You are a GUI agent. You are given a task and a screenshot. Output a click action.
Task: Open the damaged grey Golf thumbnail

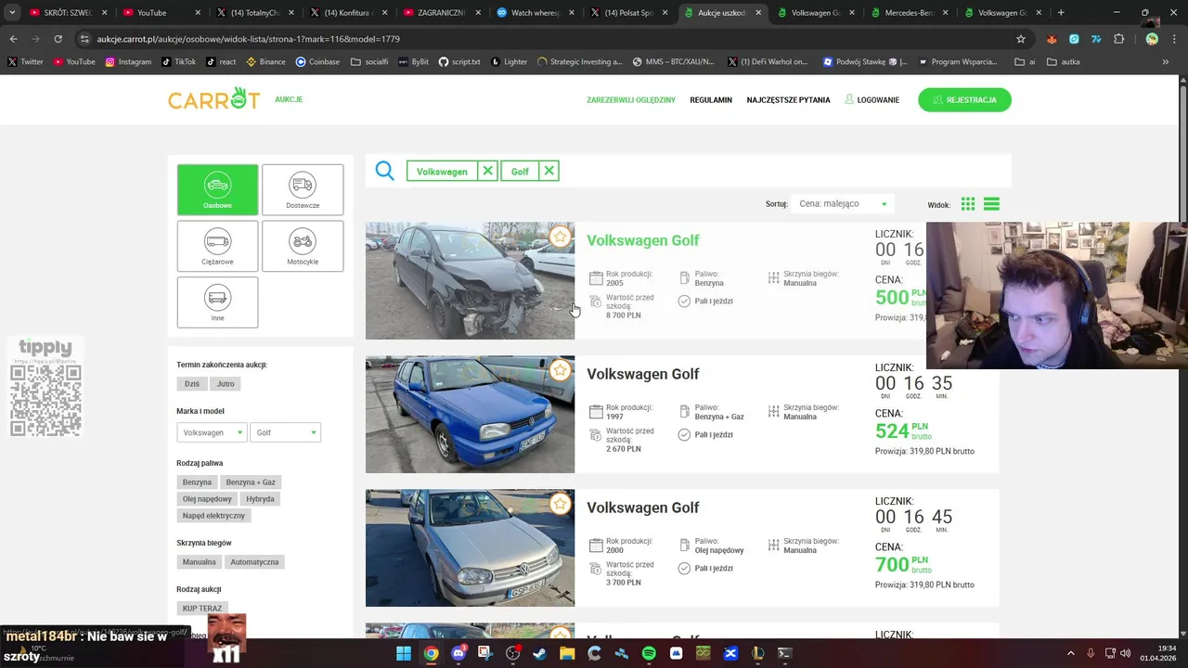tap(470, 280)
